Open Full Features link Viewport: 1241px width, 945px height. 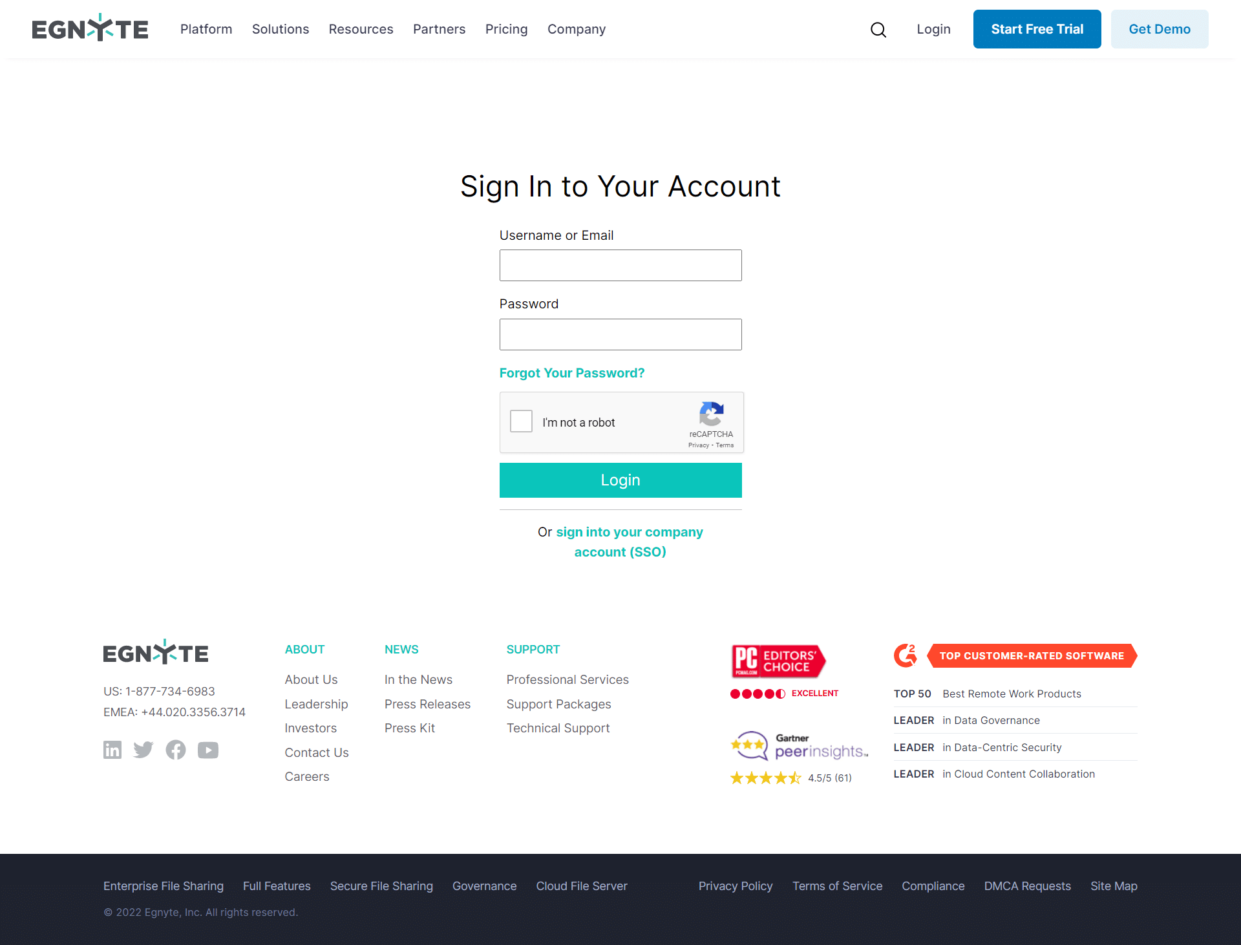pyautogui.click(x=277, y=886)
